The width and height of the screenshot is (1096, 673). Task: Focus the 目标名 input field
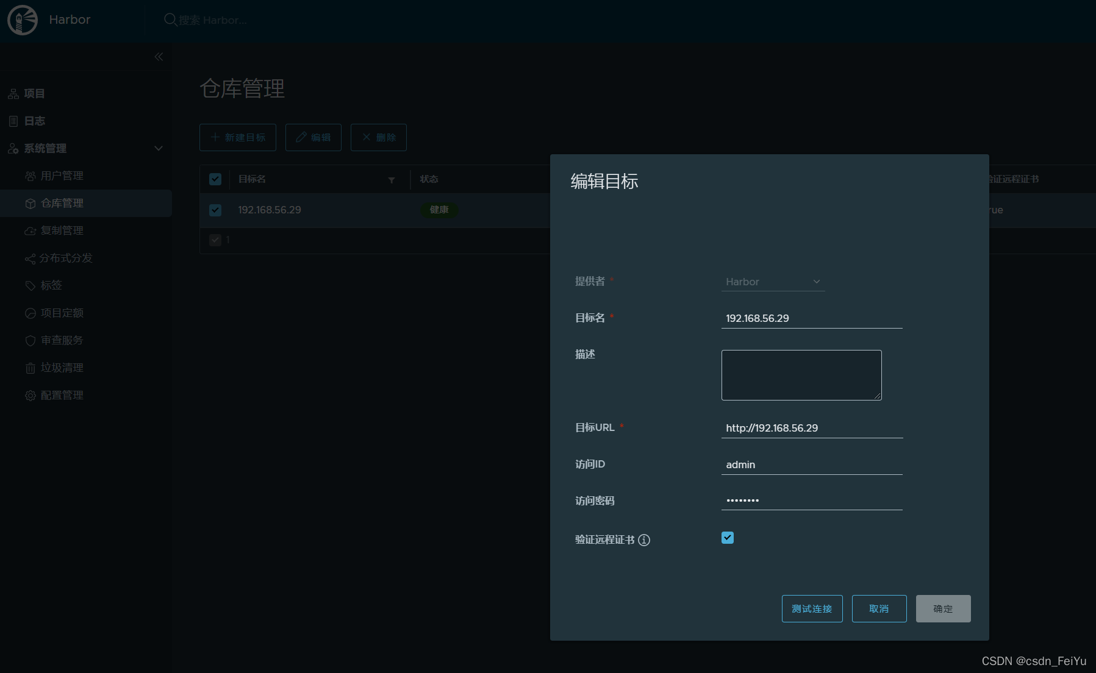(812, 318)
